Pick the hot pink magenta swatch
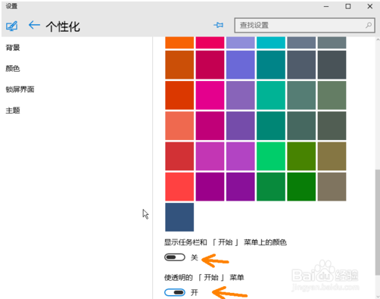The width and height of the screenshot is (380, 299). [210, 95]
